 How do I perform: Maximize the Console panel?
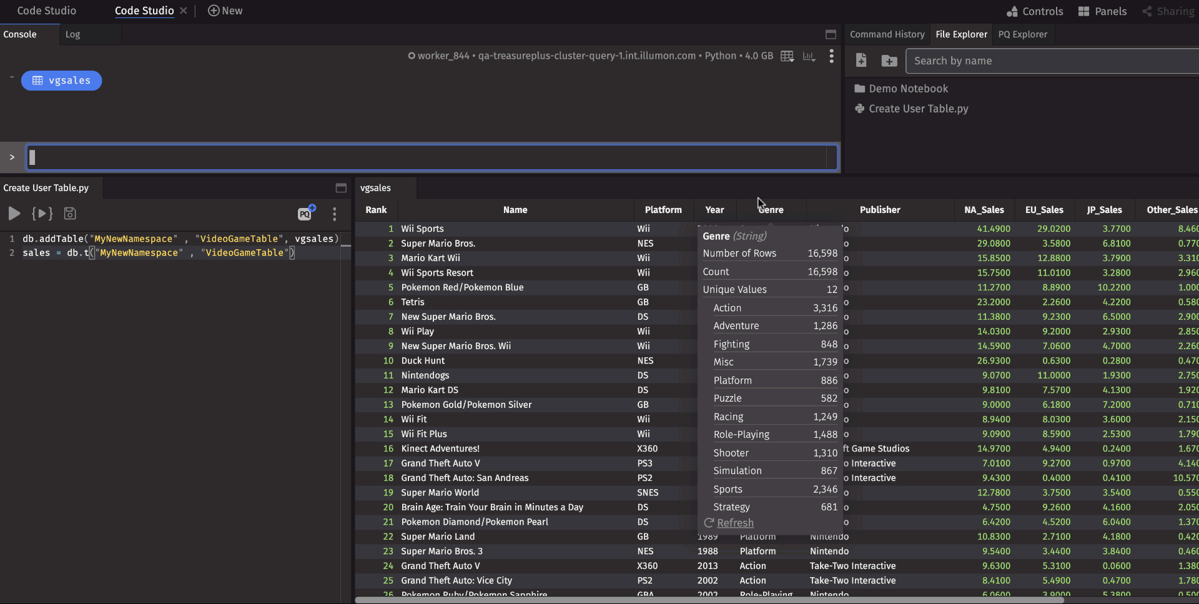coord(831,34)
